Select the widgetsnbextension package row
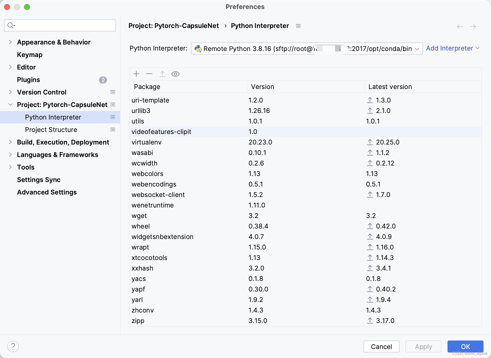This screenshot has height=358, width=491. [305, 237]
